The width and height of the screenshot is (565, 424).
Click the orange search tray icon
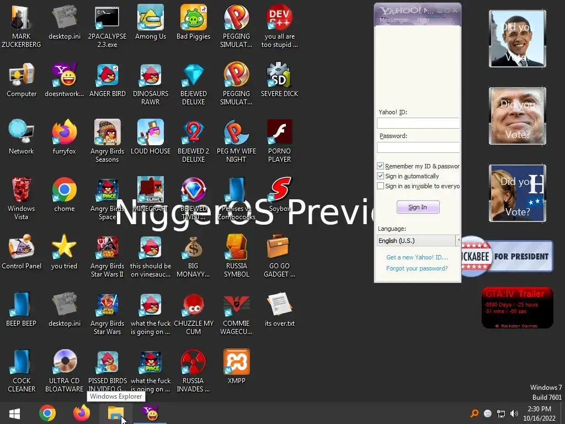point(475,413)
